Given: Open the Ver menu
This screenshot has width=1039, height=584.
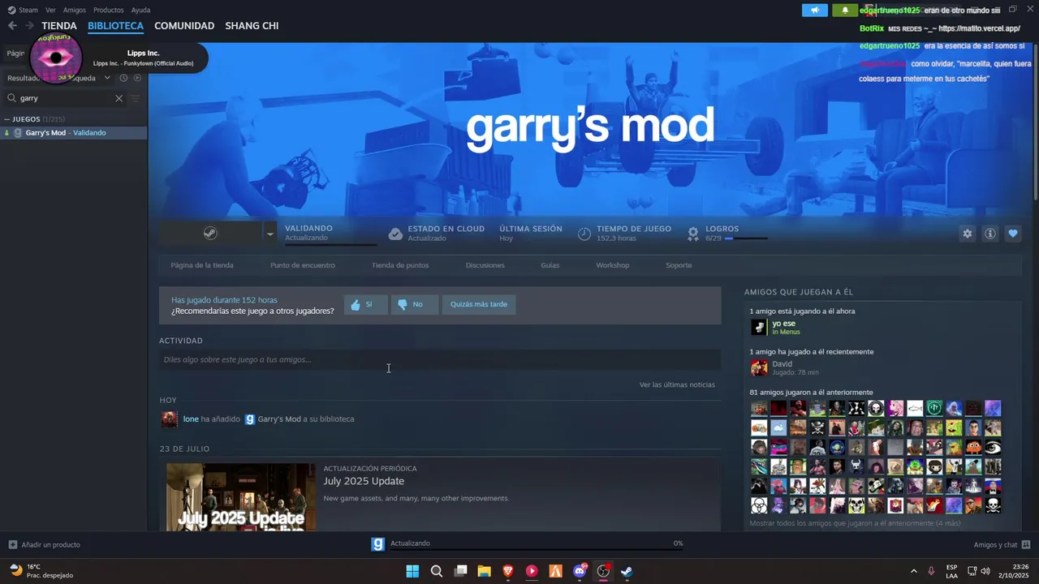Looking at the screenshot, I should 50,10.
